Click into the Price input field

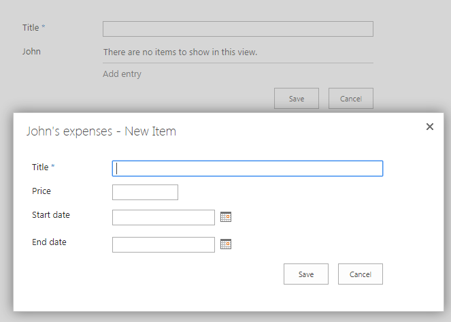click(145, 192)
